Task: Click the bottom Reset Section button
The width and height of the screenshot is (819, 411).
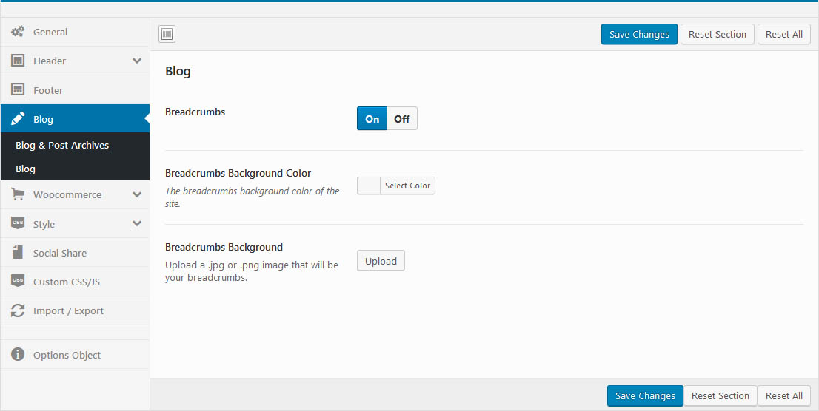Action: (720, 395)
